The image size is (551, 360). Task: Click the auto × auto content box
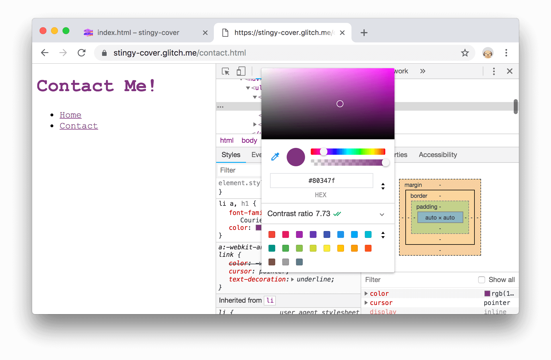(x=440, y=218)
